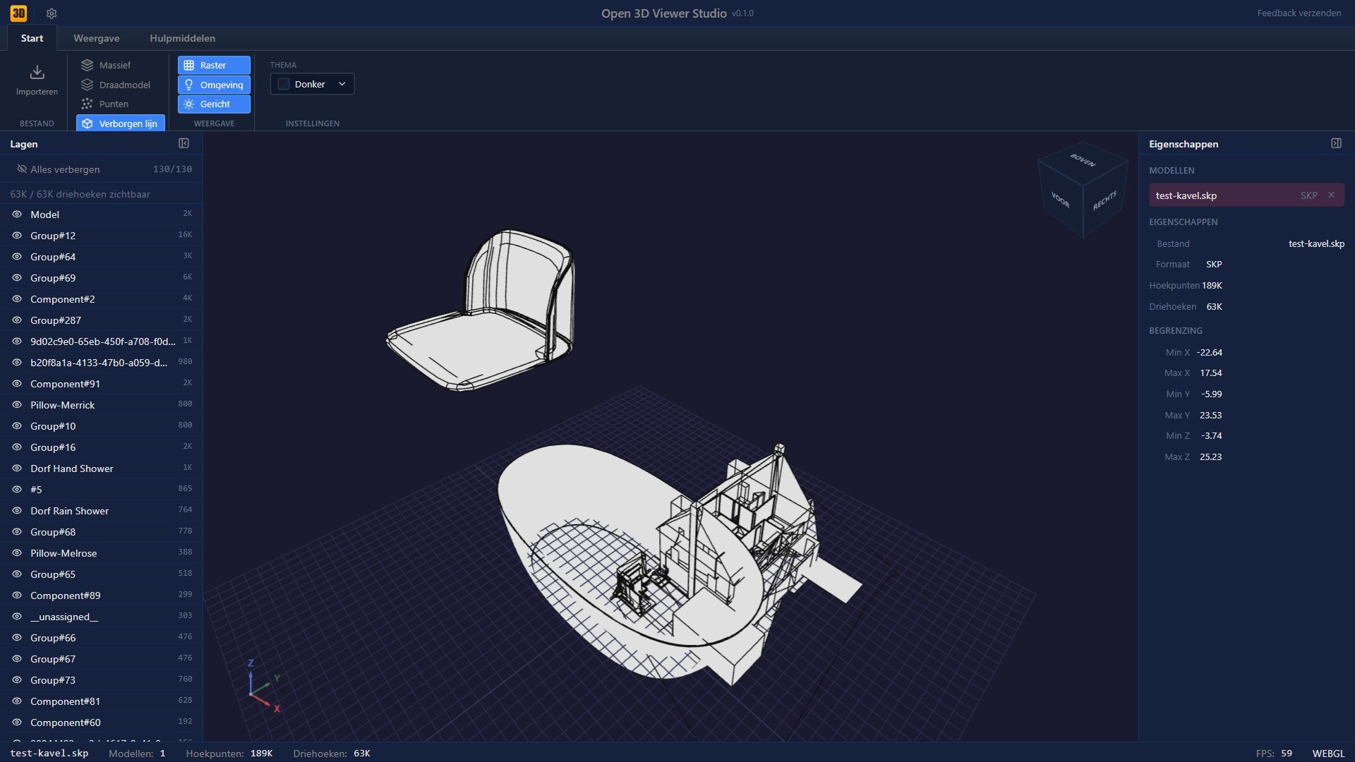Toggle visibility of Pillow-Merrick
Screen dimensions: 1355x762
(17, 405)
